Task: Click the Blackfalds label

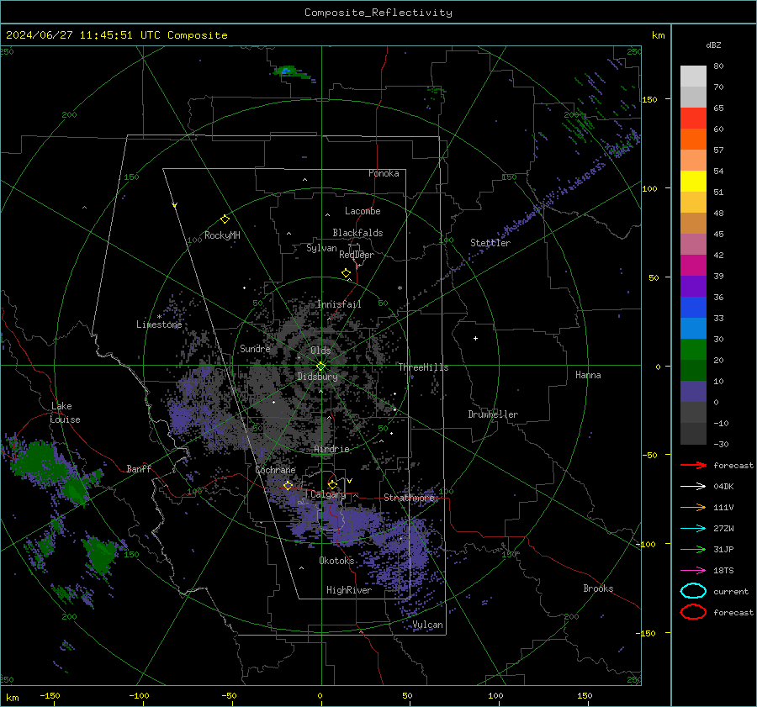Action: (x=357, y=233)
